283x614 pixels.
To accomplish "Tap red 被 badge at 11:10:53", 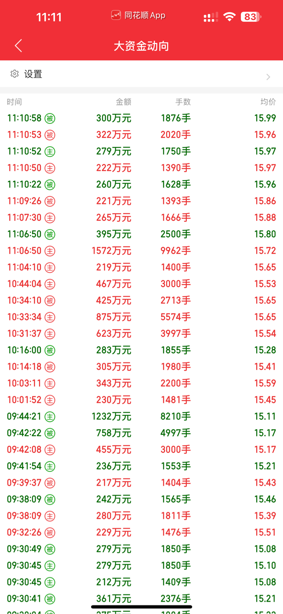I will 50,135.
